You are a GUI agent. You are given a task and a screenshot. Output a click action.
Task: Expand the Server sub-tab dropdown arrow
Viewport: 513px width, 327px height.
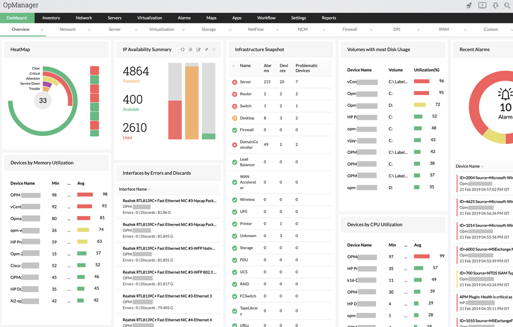136,30
